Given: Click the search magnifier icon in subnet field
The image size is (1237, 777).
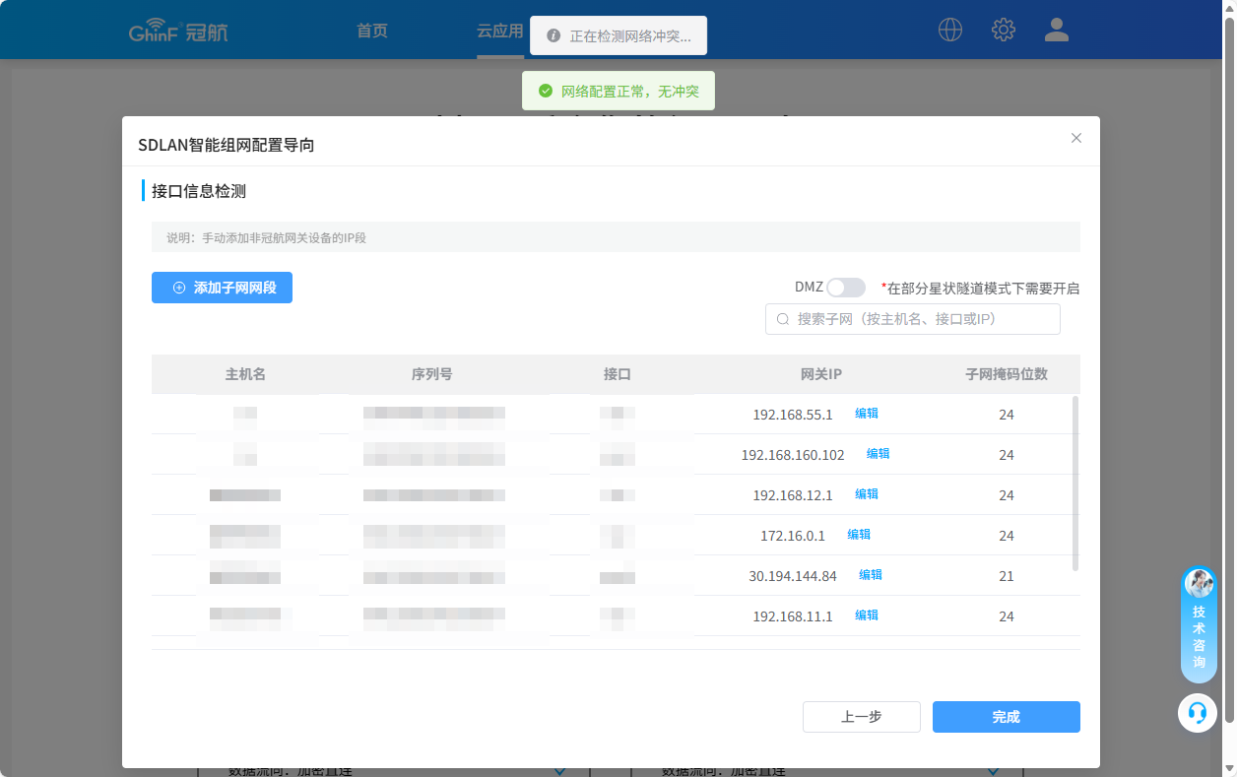Looking at the screenshot, I should tap(783, 319).
